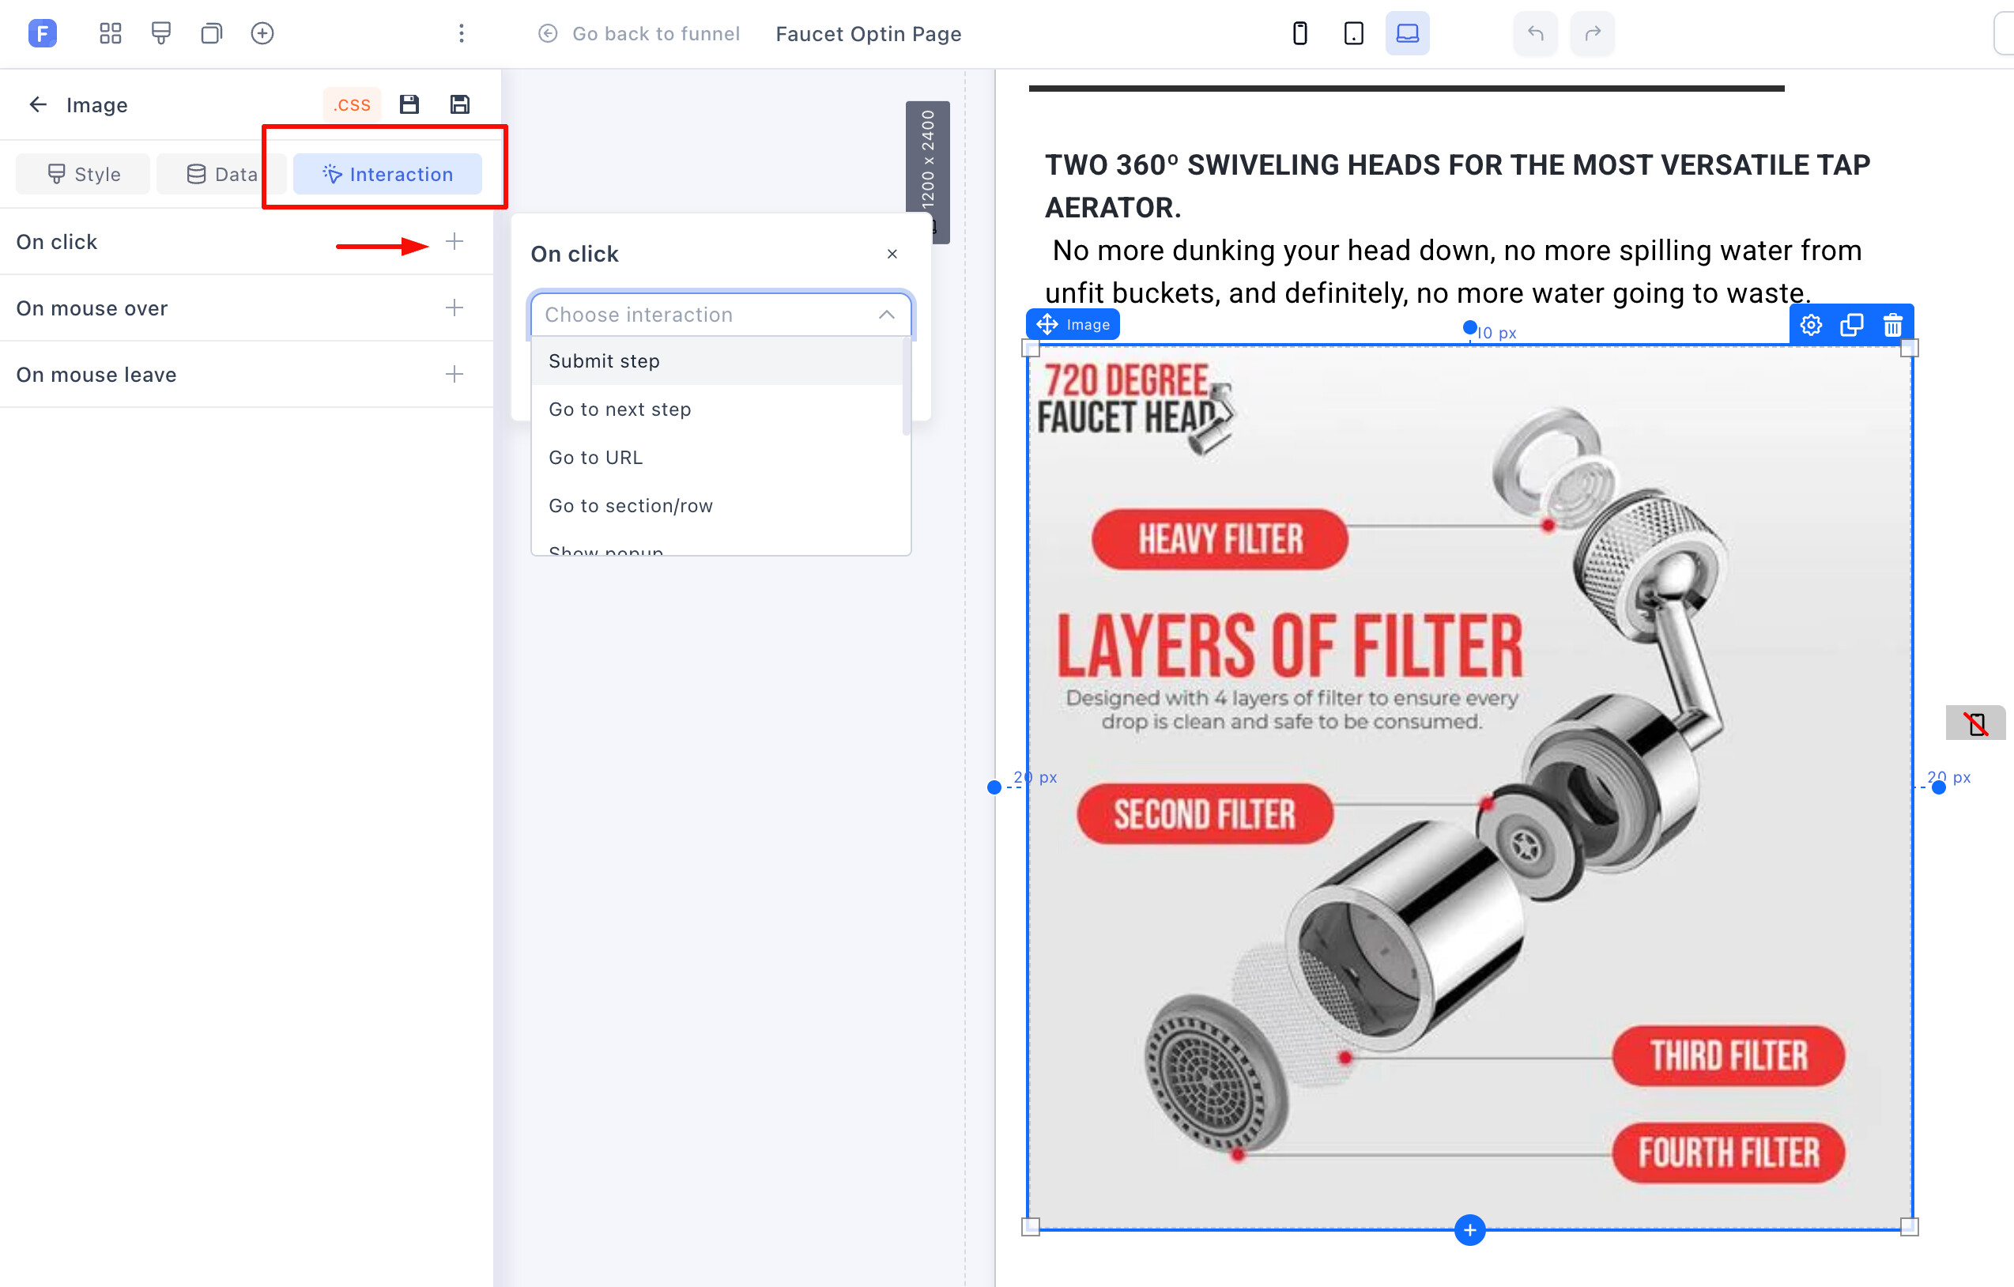The image size is (2014, 1287).
Task: Click the On click label in left panel
Action: [x=57, y=242]
